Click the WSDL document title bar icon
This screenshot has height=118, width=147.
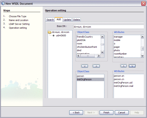[x=3, y=3]
